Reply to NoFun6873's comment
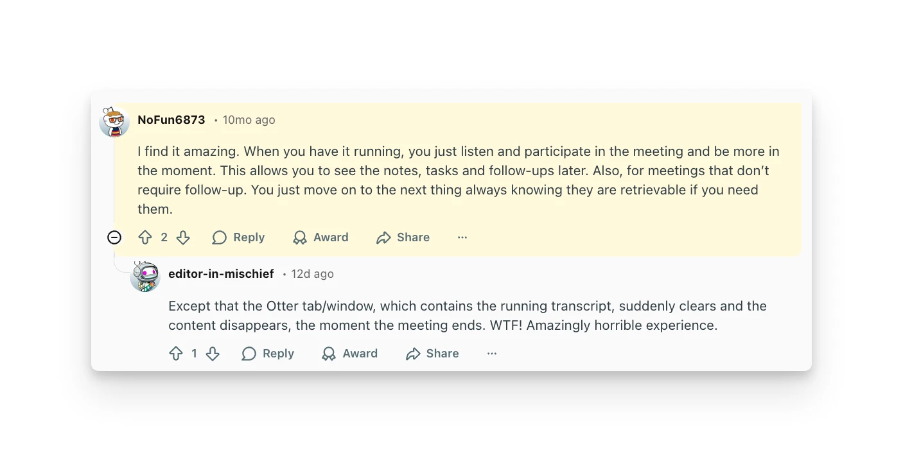Image resolution: width=903 pixels, height=462 pixels. tap(238, 237)
